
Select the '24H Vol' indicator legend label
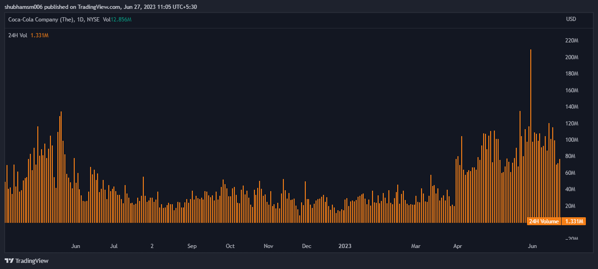coord(18,35)
